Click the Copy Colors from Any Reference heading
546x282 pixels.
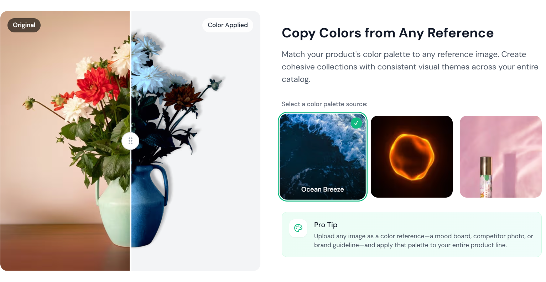point(388,33)
